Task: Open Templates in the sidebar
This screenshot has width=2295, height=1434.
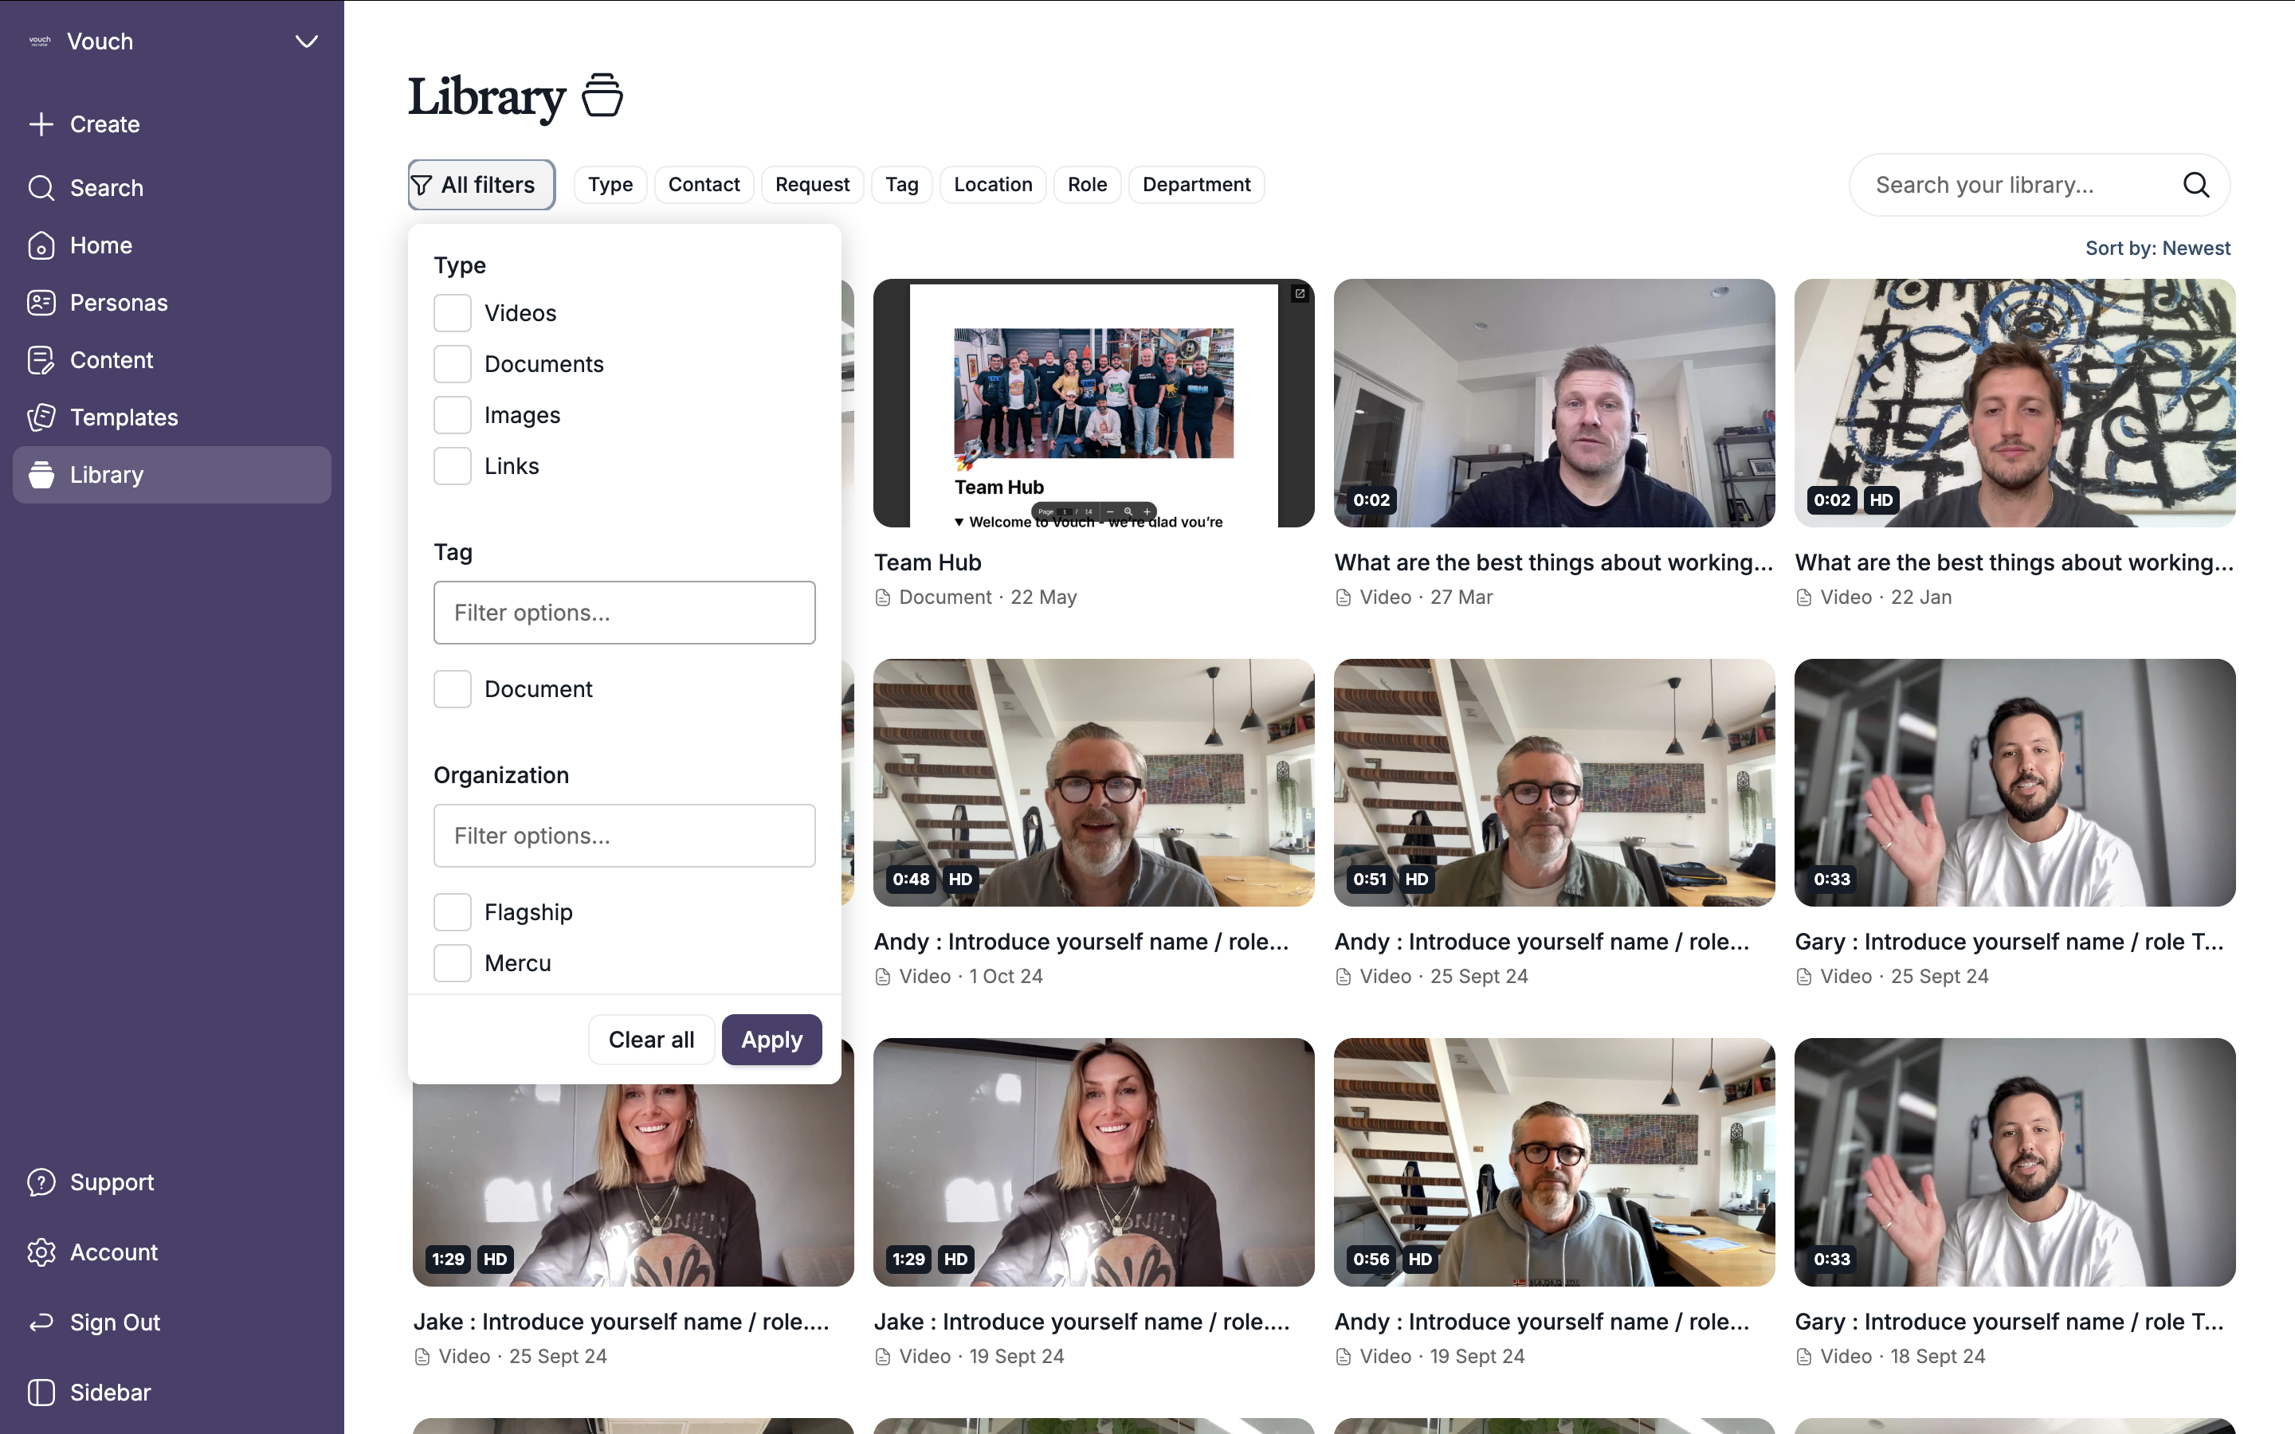Action: tap(171, 417)
